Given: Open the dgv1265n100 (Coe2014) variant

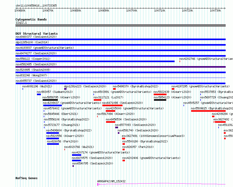Looking at the screenshot, I should point(32,42).
